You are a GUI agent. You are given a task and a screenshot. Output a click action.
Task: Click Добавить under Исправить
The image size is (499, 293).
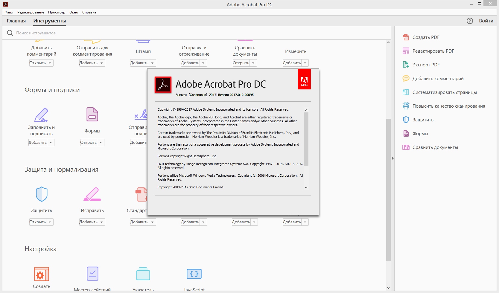click(x=89, y=222)
